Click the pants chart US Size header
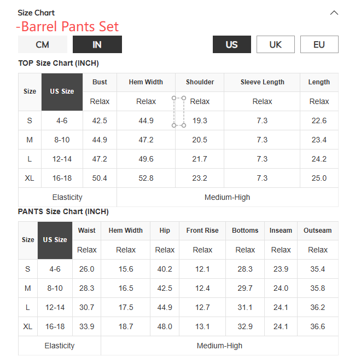Image resolution: width=349 pixels, height=362 pixels. (55, 240)
